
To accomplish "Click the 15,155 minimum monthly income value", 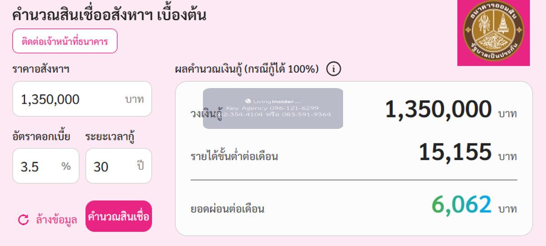I will coord(455,152).
